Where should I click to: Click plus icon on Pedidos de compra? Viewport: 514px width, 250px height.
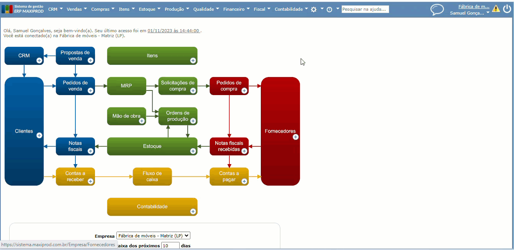click(244, 91)
